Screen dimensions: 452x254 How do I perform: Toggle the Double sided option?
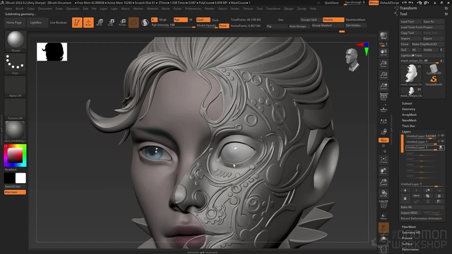333,20
